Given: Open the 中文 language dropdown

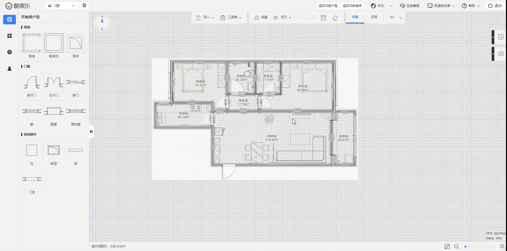Looking at the screenshot, I should tap(382, 6).
